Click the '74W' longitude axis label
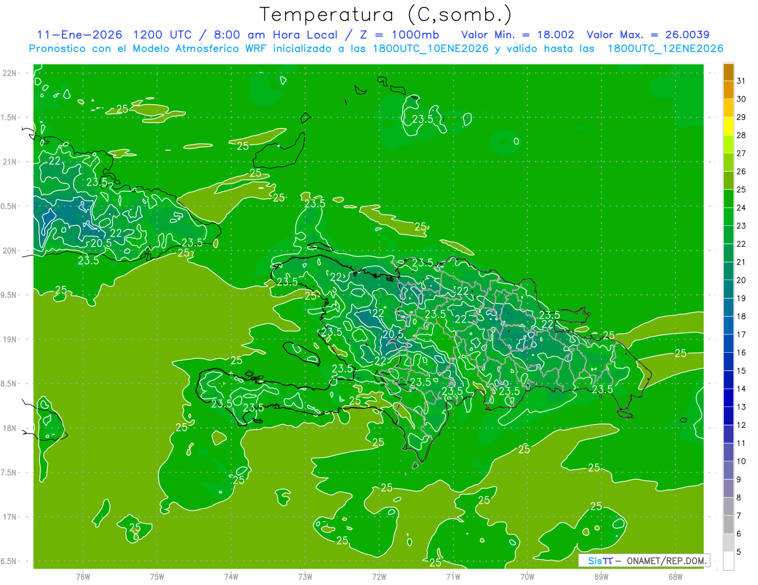This screenshot has width=758, height=585. [x=231, y=576]
